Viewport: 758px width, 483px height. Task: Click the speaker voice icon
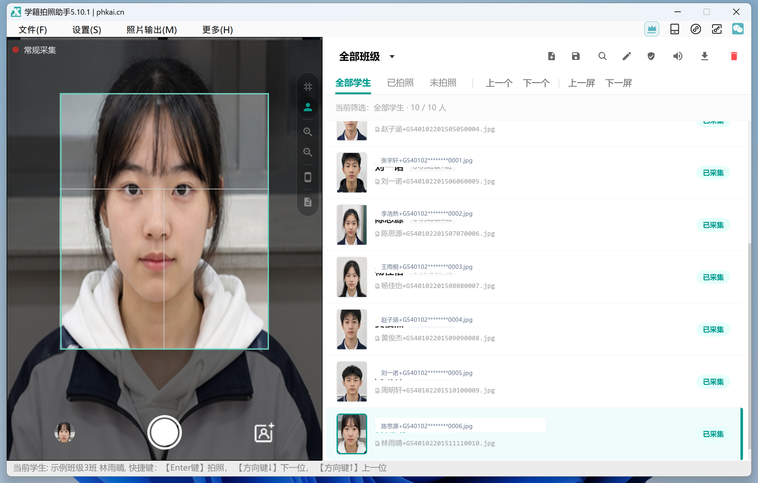678,56
